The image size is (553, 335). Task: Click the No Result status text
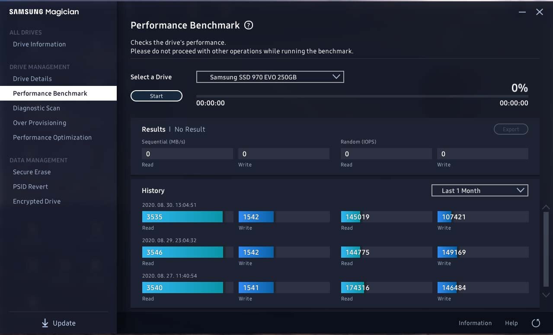click(x=190, y=129)
